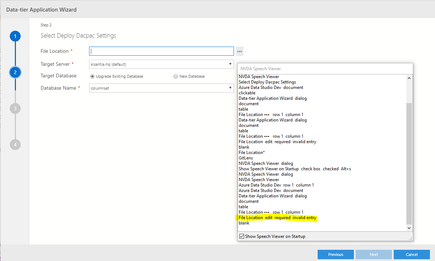
Task: Click inside the File Location input field
Action: [x=161, y=51]
